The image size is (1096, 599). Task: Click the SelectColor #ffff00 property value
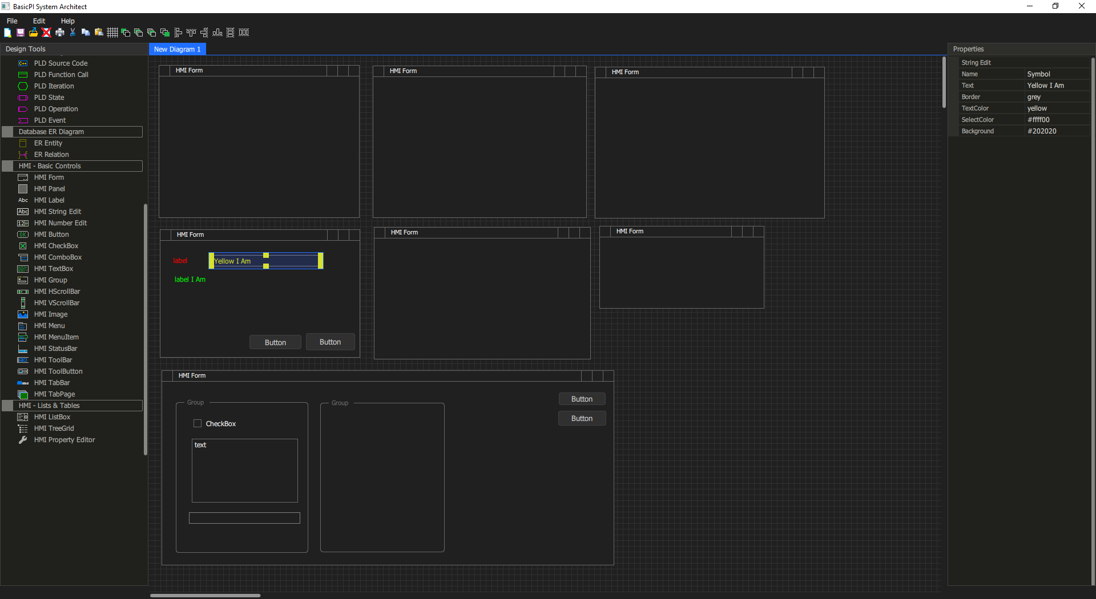coord(1057,120)
